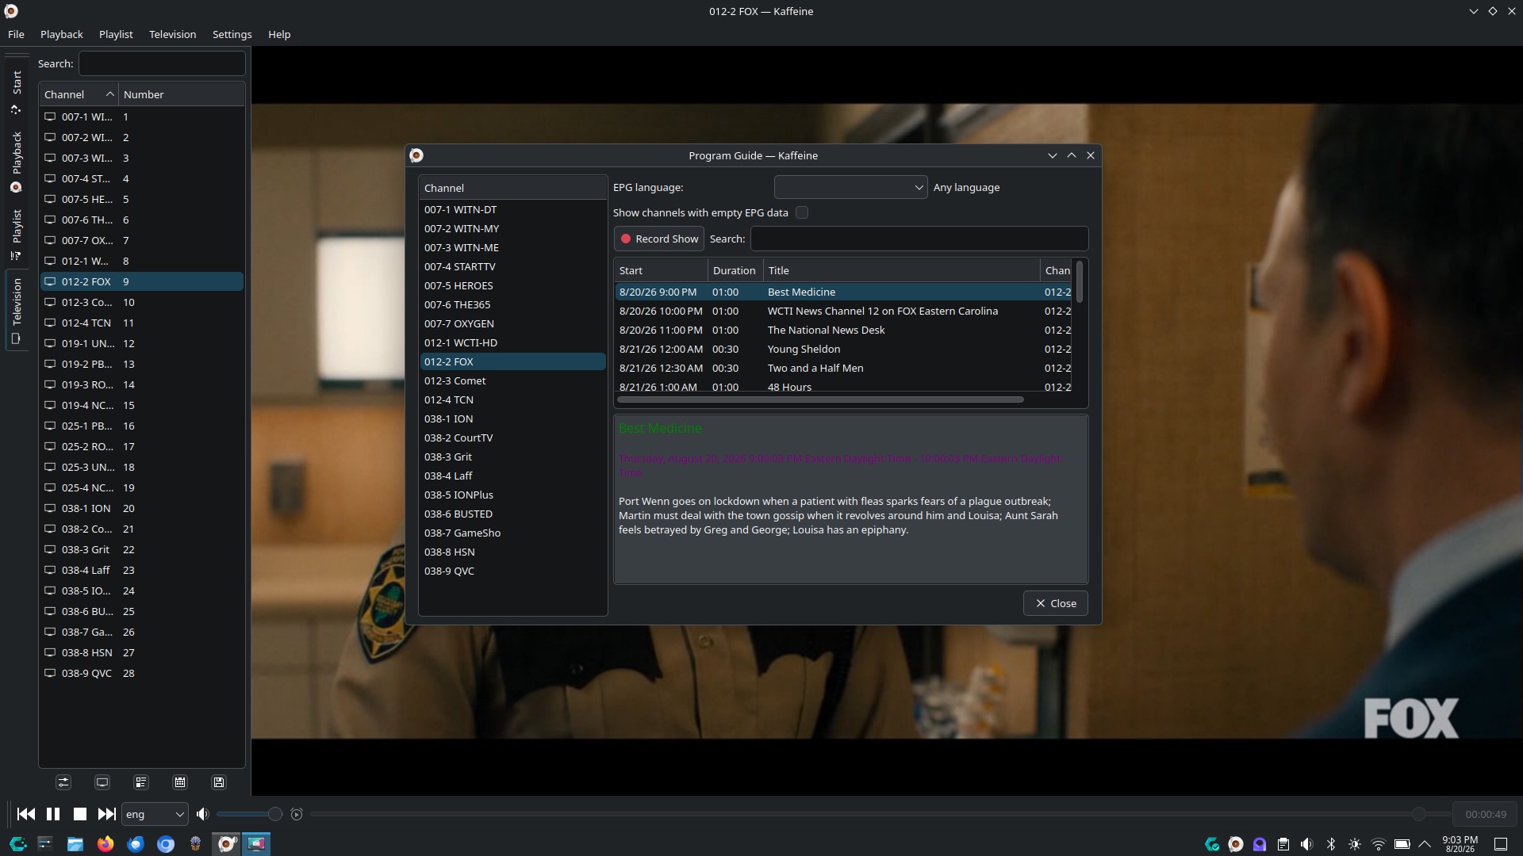Launch Firefox from the taskbar
The image size is (1523, 856).
pyautogui.click(x=105, y=844)
